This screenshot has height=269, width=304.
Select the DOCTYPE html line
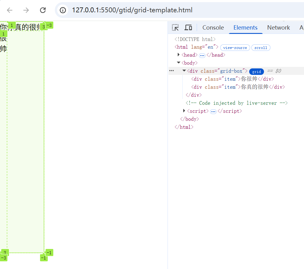[x=195, y=39]
